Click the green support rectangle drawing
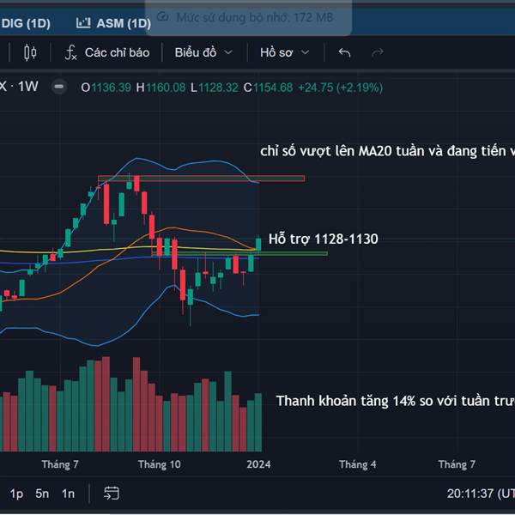The height and width of the screenshot is (515, 515). pos(239,253)
